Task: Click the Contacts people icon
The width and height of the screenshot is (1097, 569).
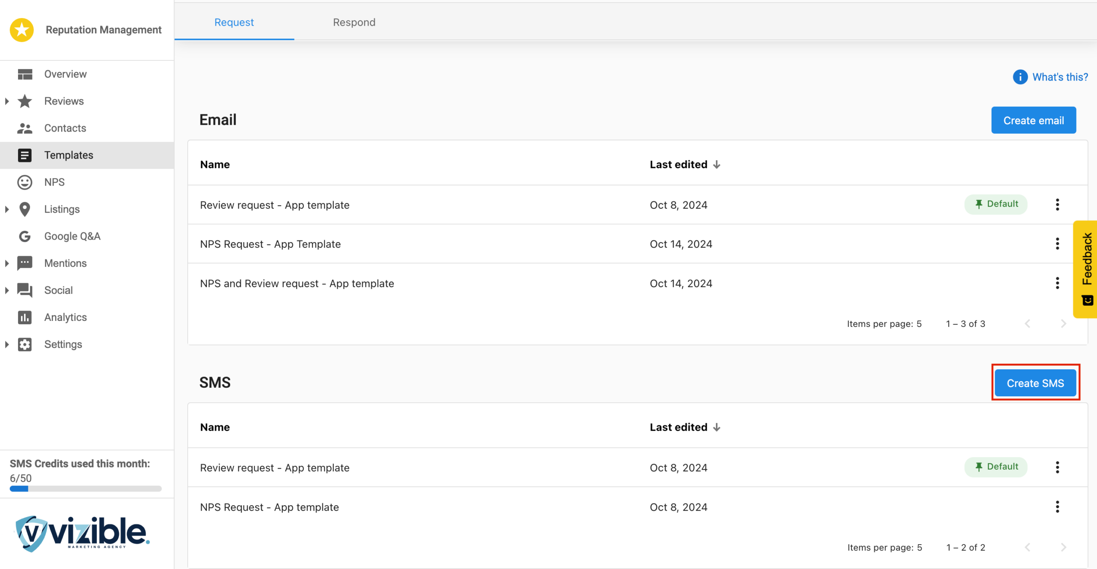Action: coord(25,128)
